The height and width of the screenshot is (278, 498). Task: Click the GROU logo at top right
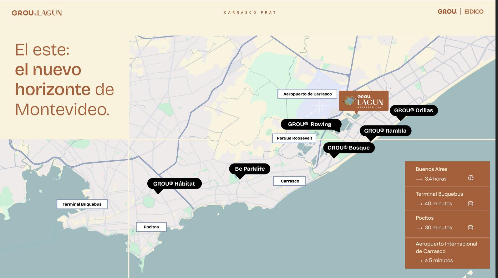tap(447, 12)
